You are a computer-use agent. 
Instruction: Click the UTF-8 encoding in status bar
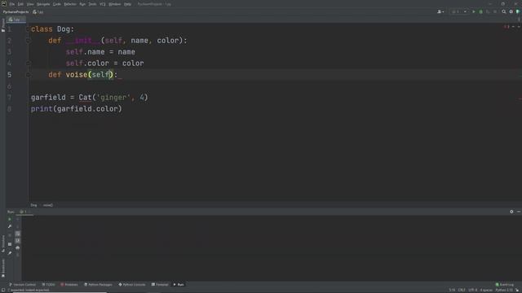(473, 291)
